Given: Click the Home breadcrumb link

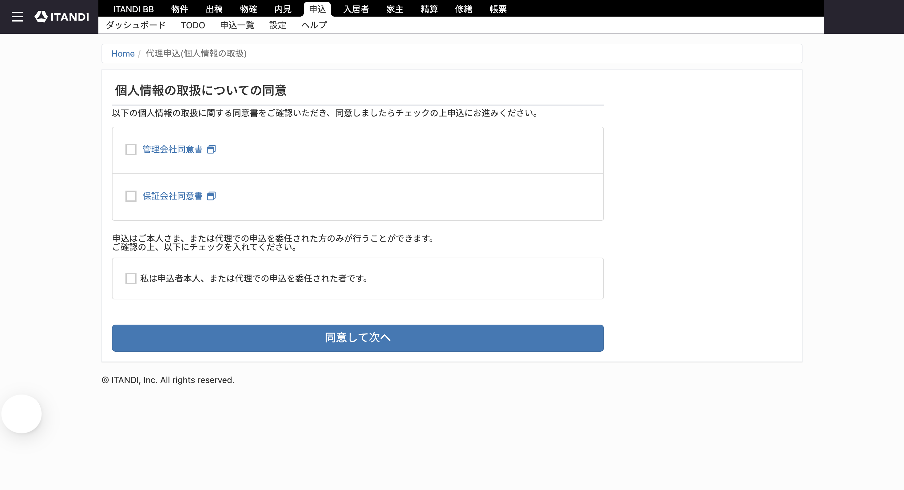Looking at the screenshot, I should (123, 54).
